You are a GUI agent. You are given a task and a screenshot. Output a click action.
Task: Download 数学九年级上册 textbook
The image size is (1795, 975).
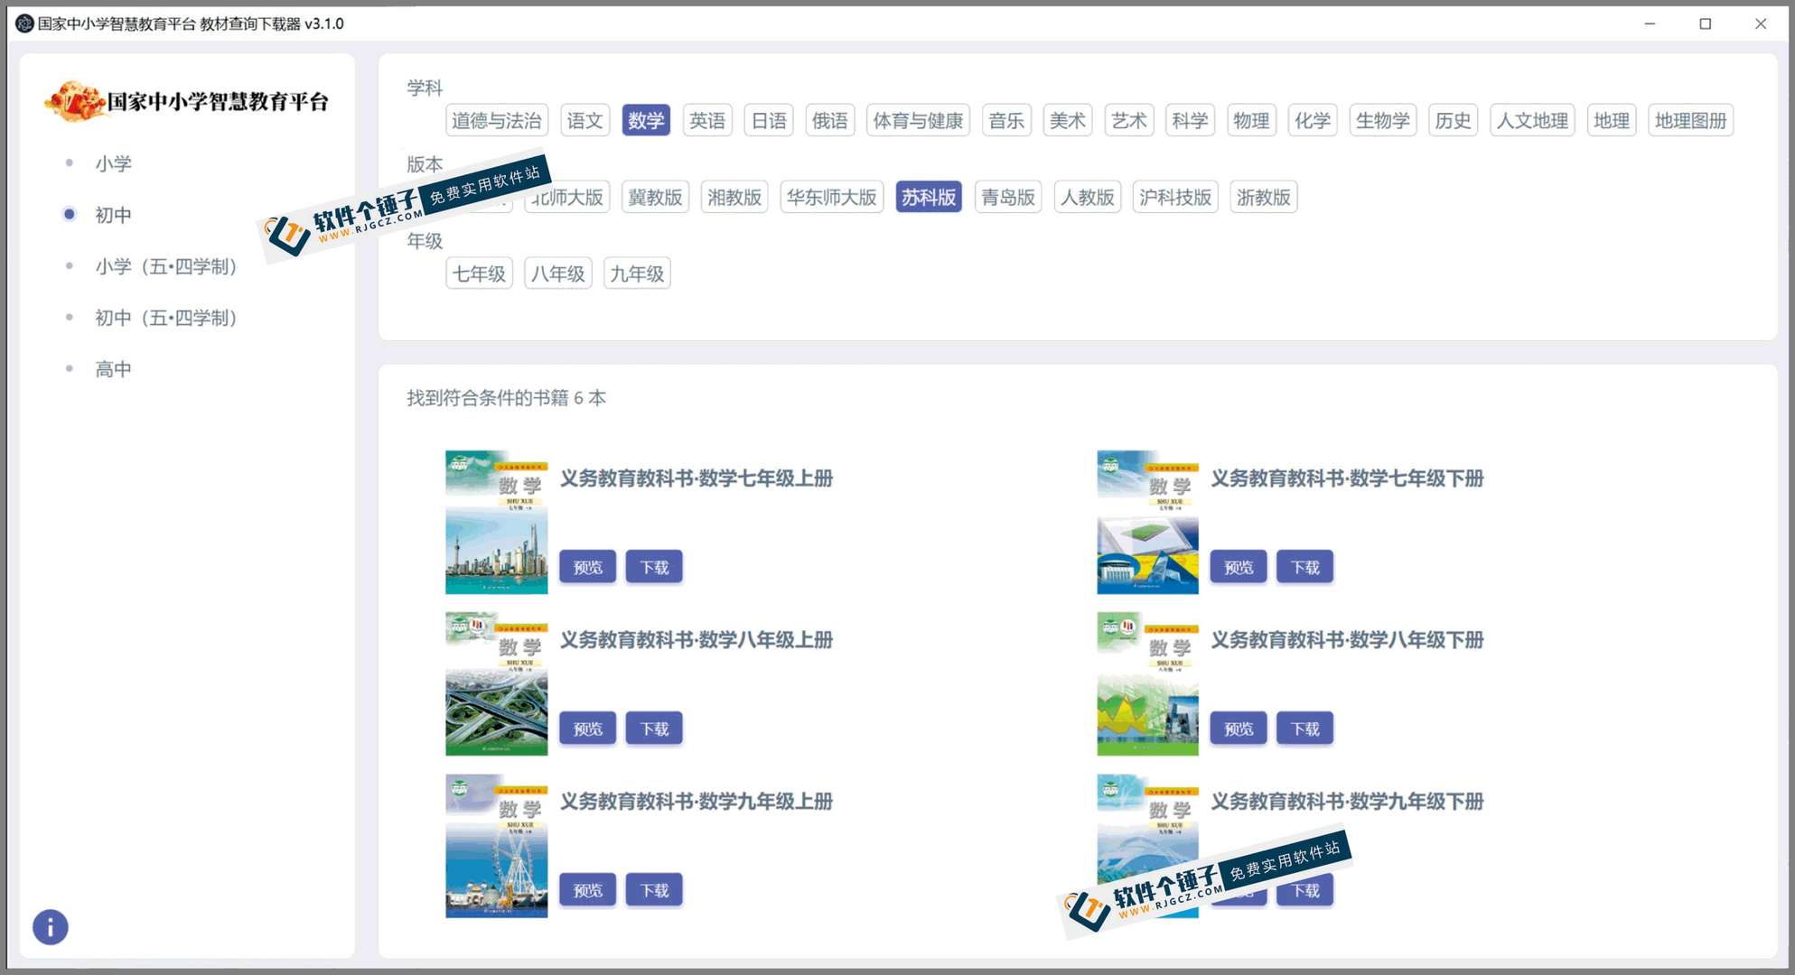point(654,890)
